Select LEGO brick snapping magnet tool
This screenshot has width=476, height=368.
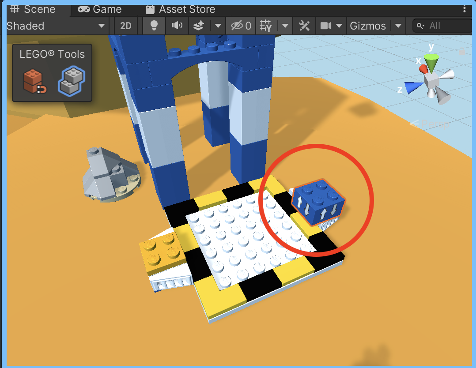pyautogui.click(x=34, y=81)
